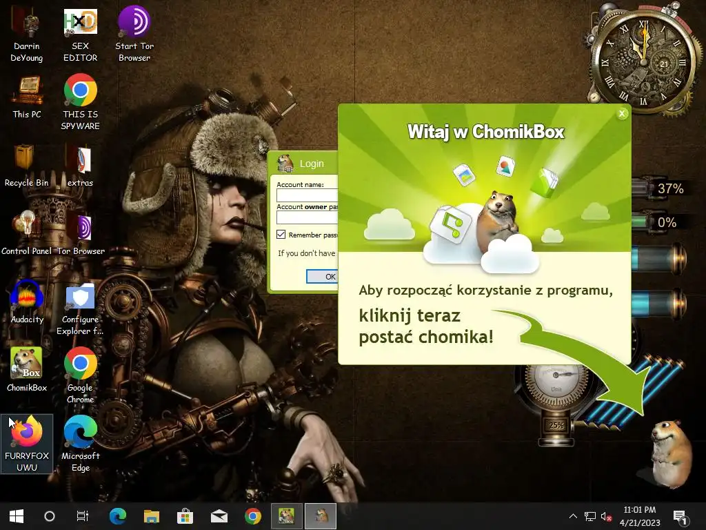Open Google Chrome desktop shortcut
This screenshot has height=530, width=706.
[x=80, y=376]
